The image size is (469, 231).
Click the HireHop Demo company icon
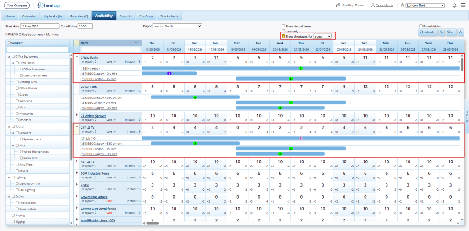[338, 5]
